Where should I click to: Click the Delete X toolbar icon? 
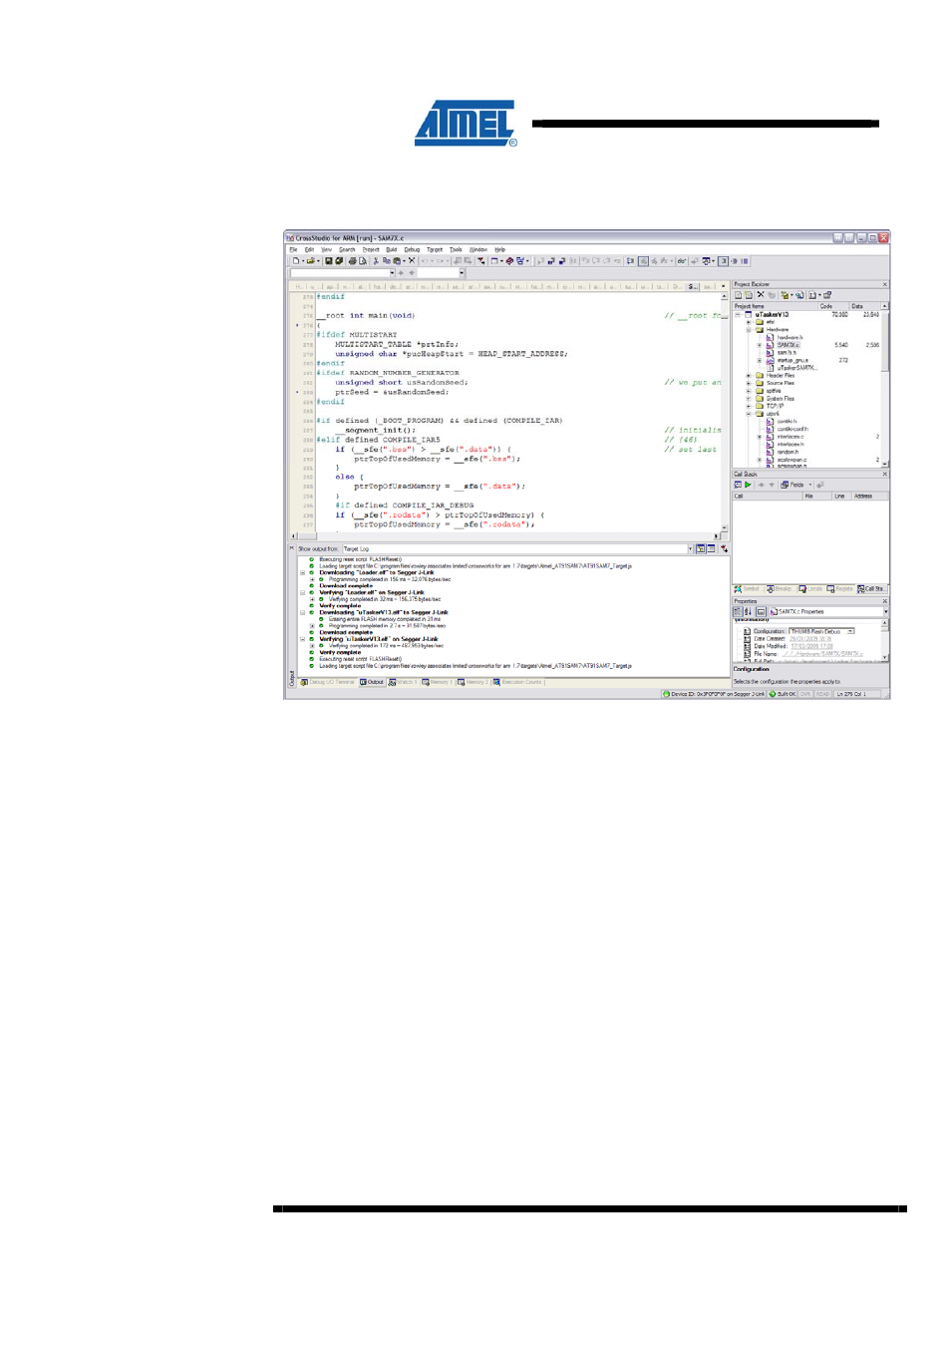tap(412, 261)
